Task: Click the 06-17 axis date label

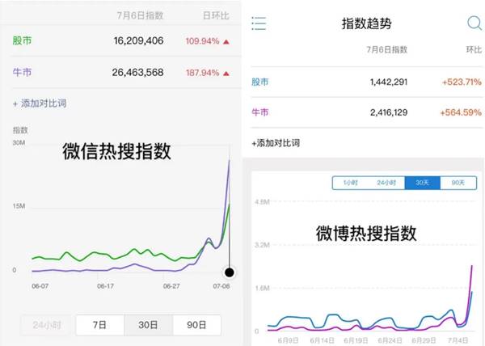Action: click(x=105, y=286)
